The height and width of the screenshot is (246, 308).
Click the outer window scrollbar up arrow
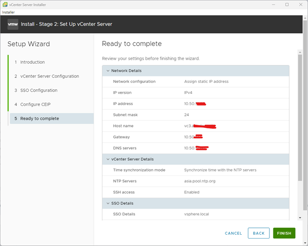pos(305,18)
